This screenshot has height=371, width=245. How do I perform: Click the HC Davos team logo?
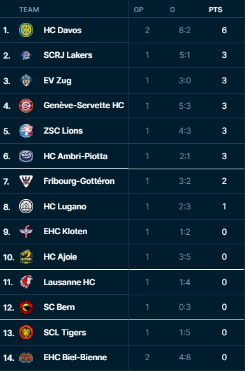[x=26, y=30]
